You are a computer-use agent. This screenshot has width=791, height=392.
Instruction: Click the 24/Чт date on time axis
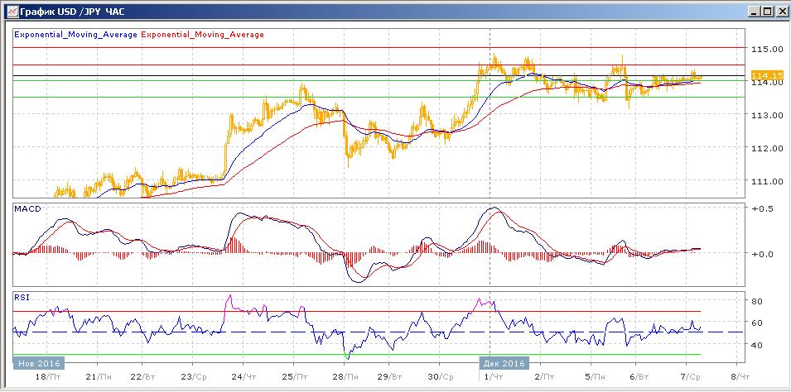point(243,376)
